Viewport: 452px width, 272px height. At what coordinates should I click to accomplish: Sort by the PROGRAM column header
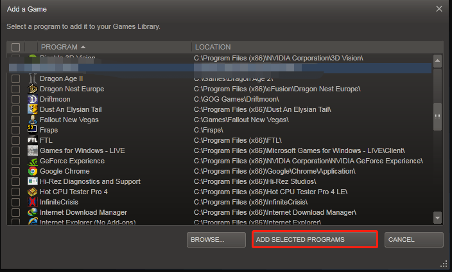[x=114, y=47]
